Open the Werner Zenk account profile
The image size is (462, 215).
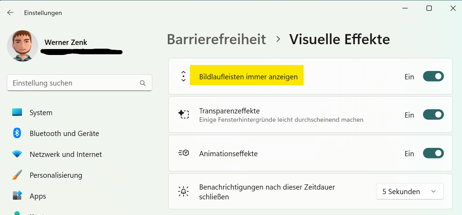coord(66,43)
